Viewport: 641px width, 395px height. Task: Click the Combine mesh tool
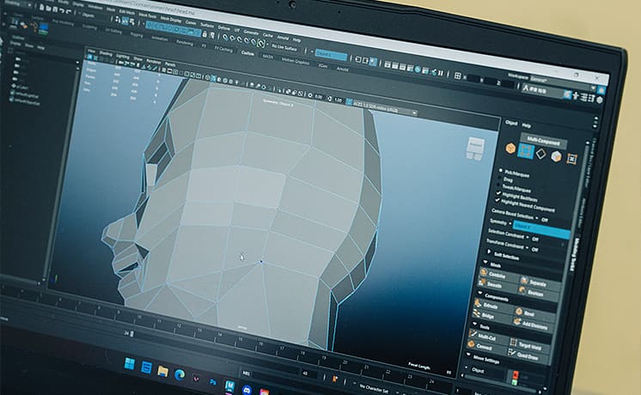(498, 275)
